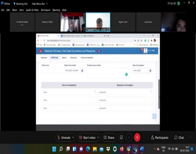Open the Audio & Video menu
The image size is (196, 154).
[x=32, y=10]
